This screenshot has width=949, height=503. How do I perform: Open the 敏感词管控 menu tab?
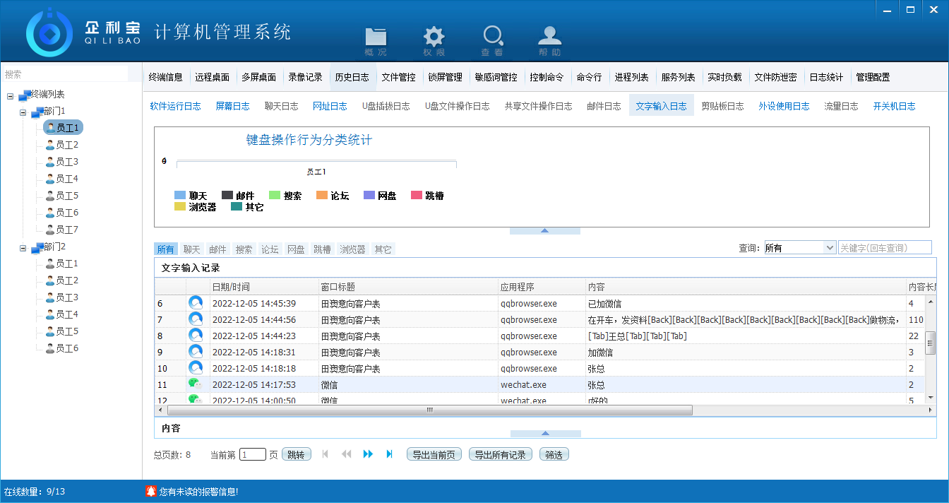(x=496, y=77)
